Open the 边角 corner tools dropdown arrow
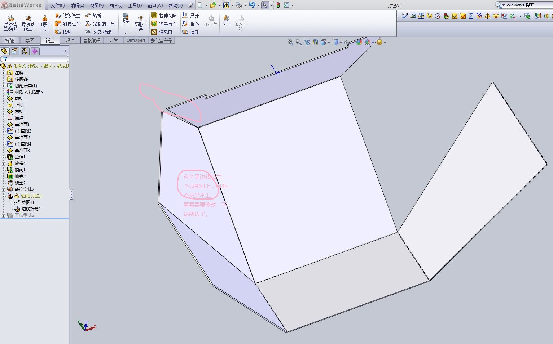The height and width of the screenshot is (344, 553). 125,33
